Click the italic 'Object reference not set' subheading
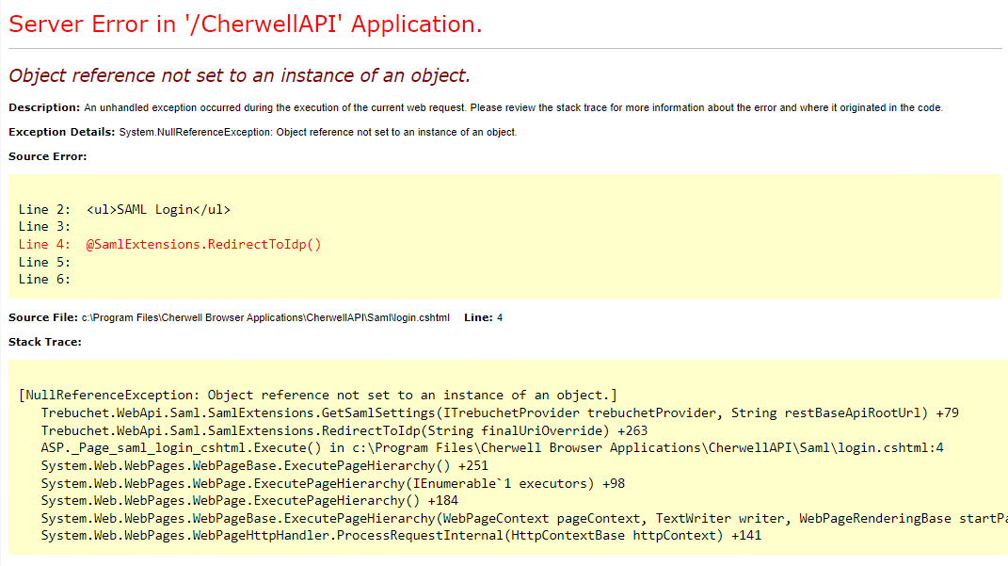Viewport: 1008px width, 566px height. [239, 75]
